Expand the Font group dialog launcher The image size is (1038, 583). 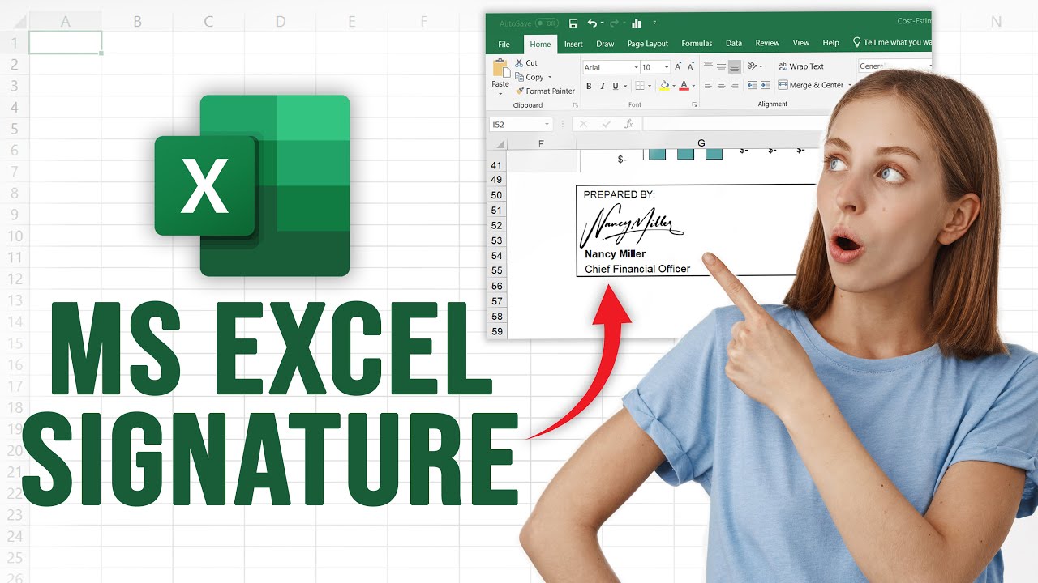[694, 105]
